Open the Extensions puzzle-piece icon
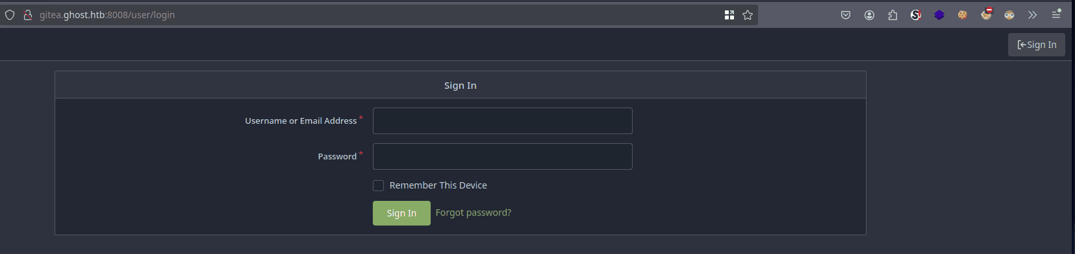This screenshot has width=1075, height=254. click(x=892, y=15)
